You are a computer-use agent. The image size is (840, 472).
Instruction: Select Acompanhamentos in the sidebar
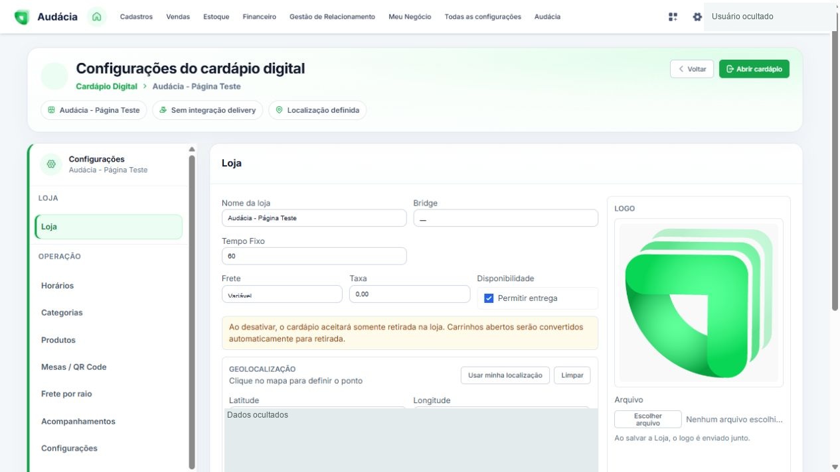click(108, 422)
